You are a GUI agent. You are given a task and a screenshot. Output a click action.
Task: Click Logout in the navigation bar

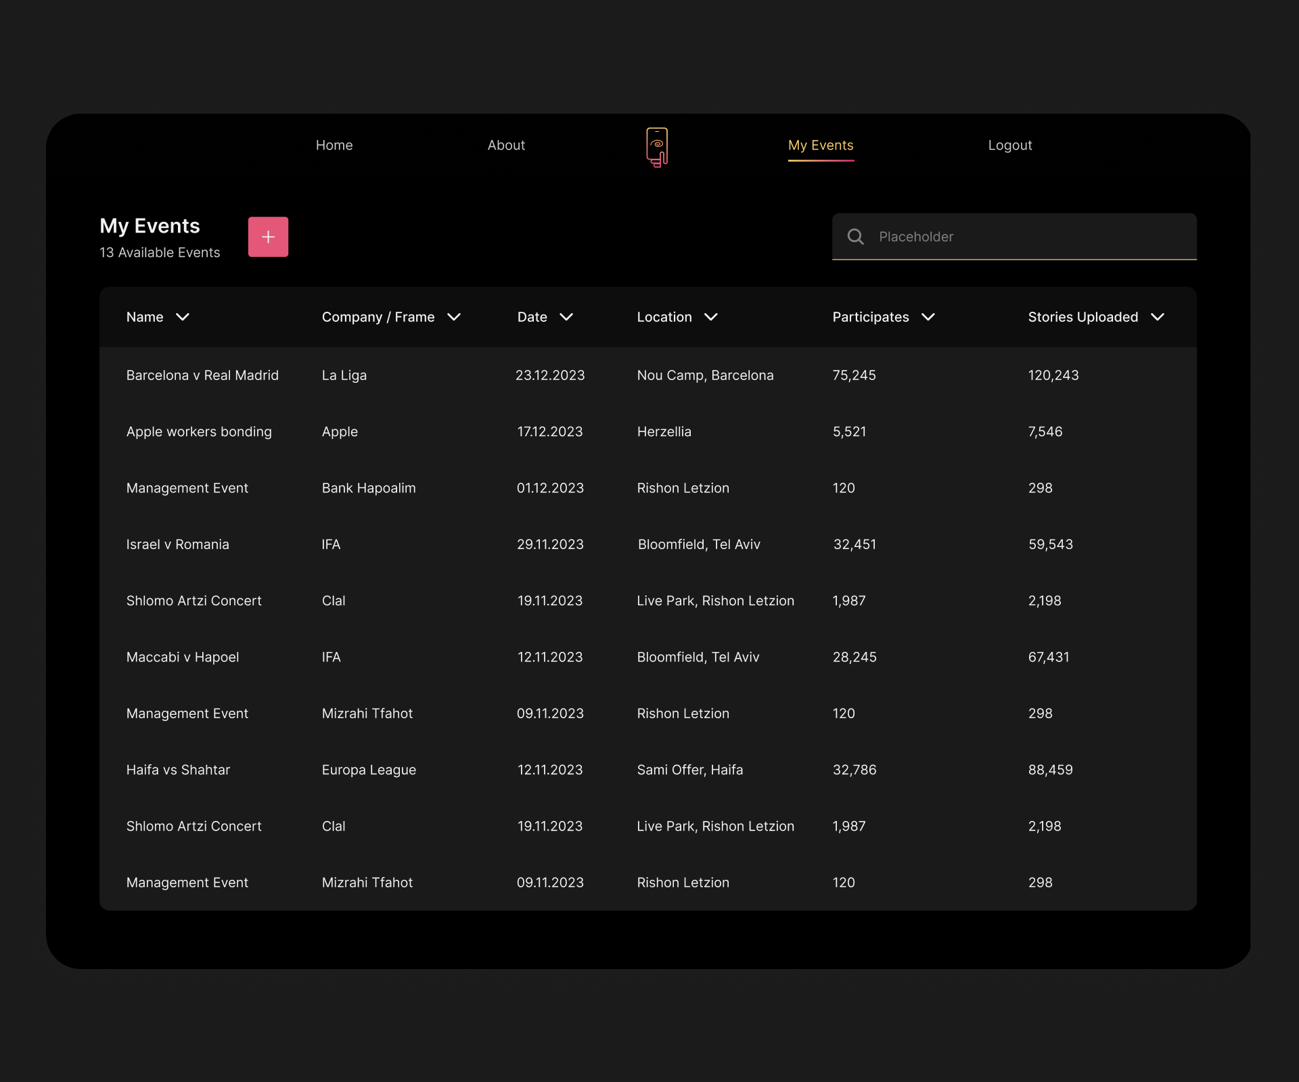point(1009,145)
